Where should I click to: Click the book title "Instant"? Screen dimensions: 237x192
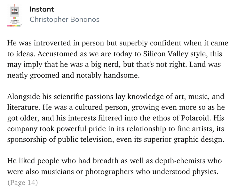pyautogui.click(x=42, y=9)
